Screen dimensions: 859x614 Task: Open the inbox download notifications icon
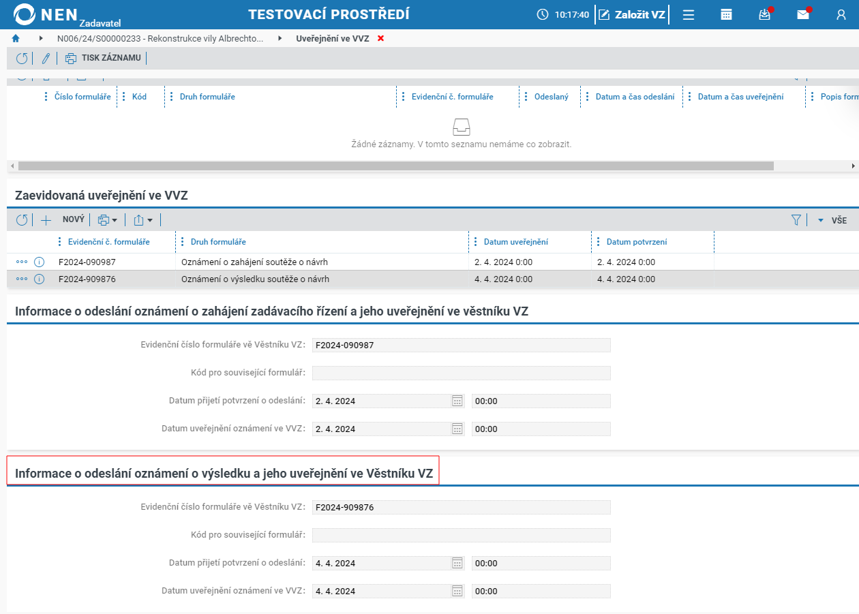point(765,14)
